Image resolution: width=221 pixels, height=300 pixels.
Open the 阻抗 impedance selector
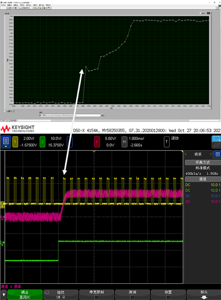60,294
